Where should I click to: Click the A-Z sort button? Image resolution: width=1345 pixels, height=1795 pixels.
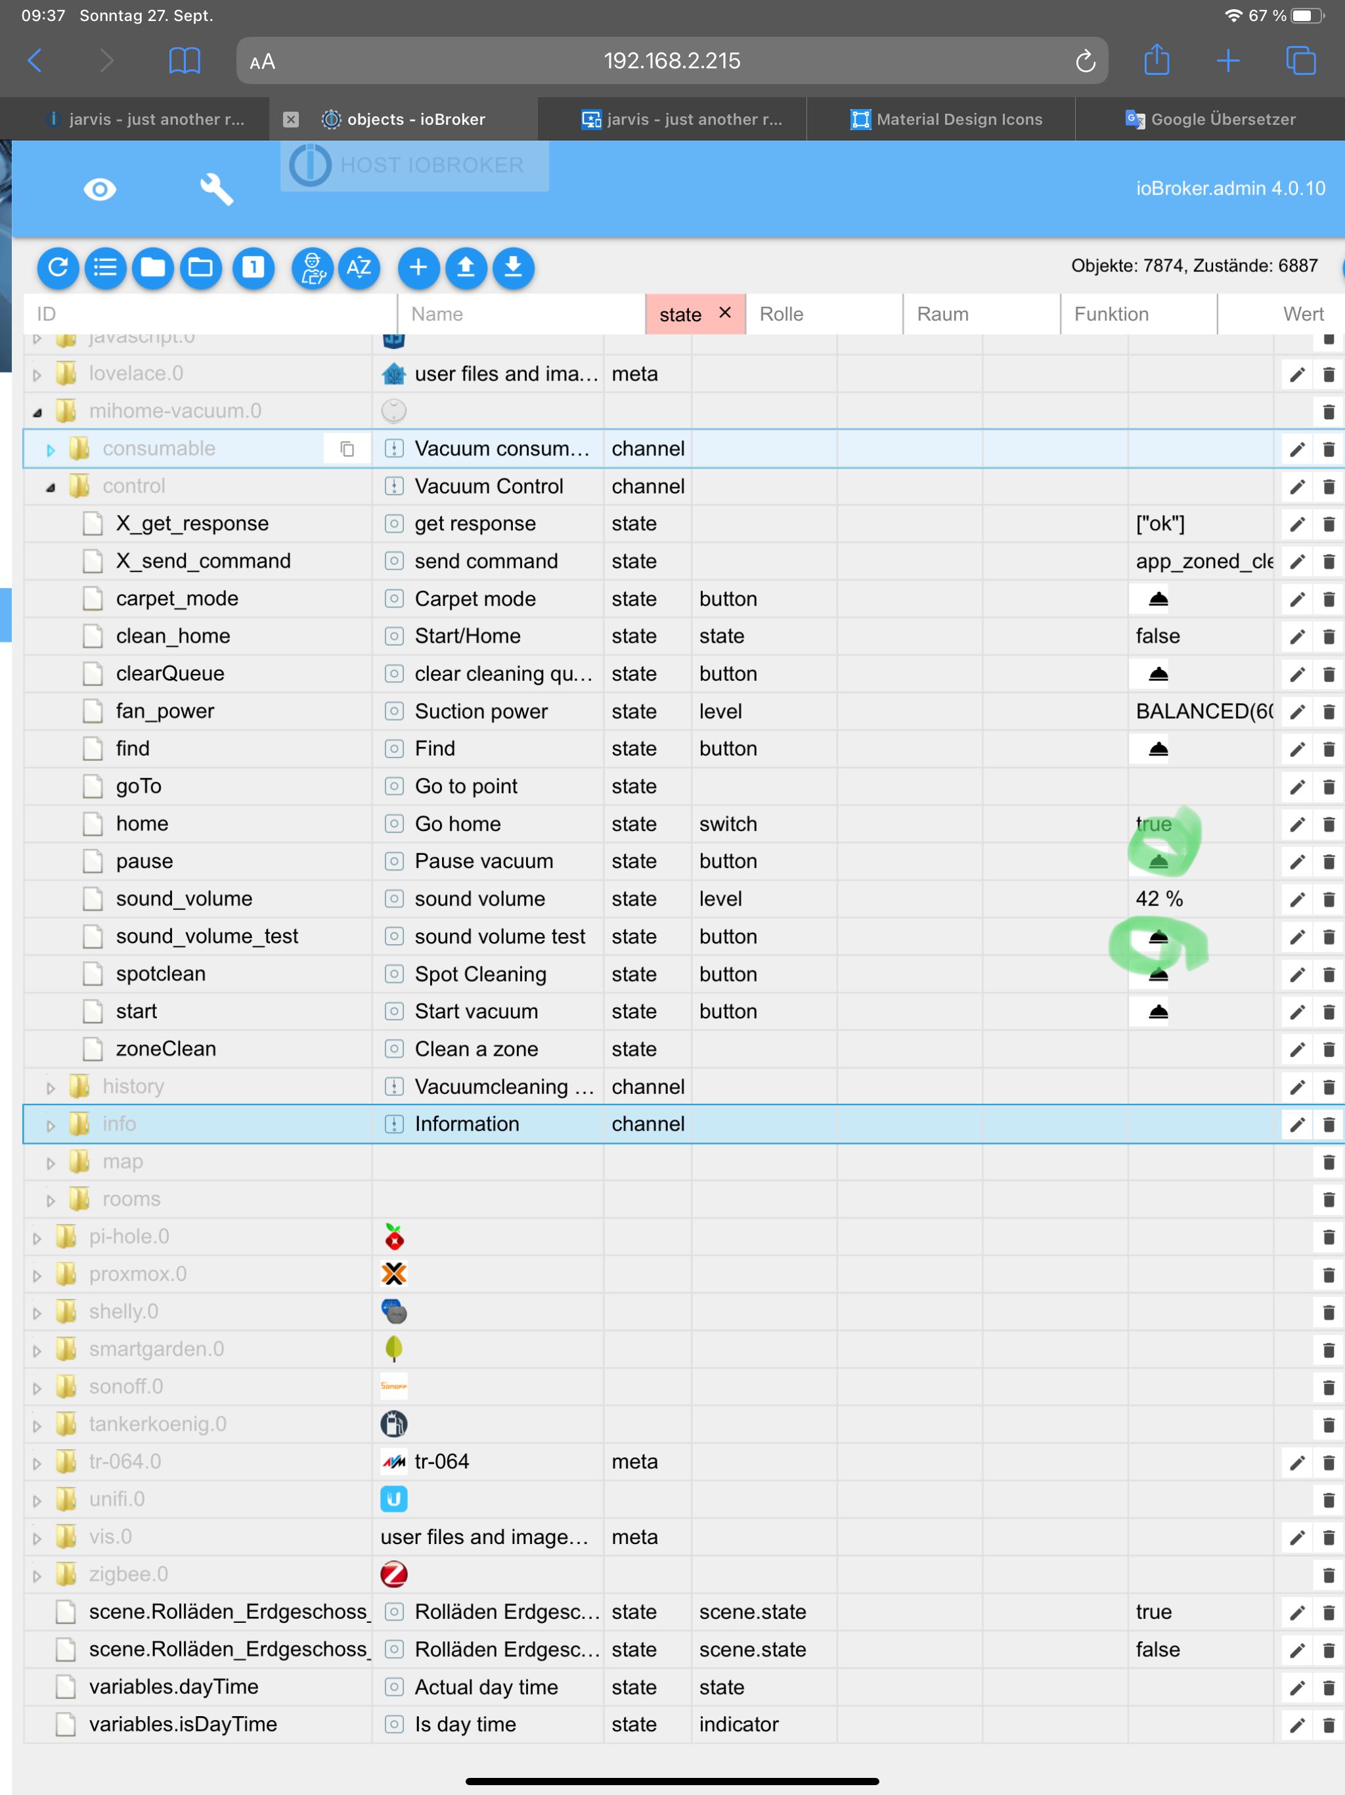[359, 267]
